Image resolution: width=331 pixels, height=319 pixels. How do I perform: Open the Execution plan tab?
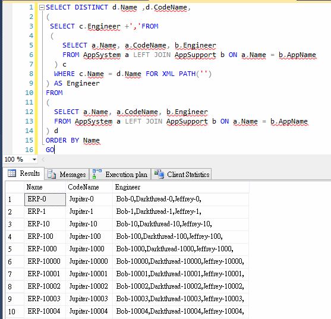(120, 175)
